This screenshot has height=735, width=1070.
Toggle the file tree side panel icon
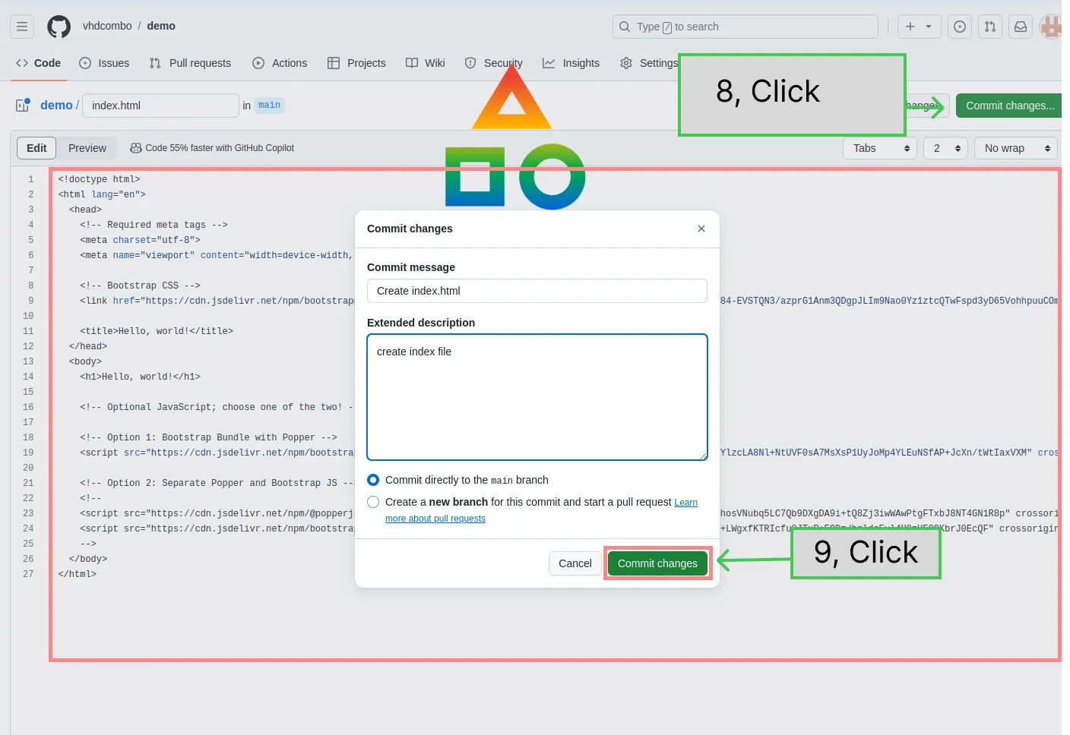[23, 105]
